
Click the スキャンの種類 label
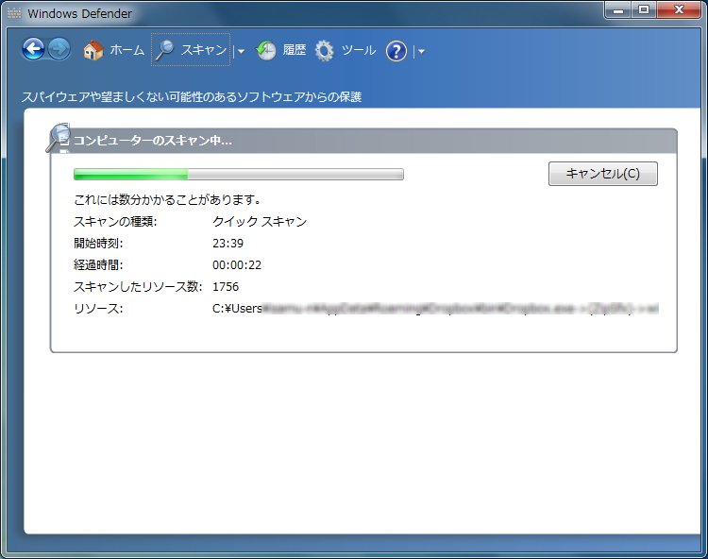(115, 221)
